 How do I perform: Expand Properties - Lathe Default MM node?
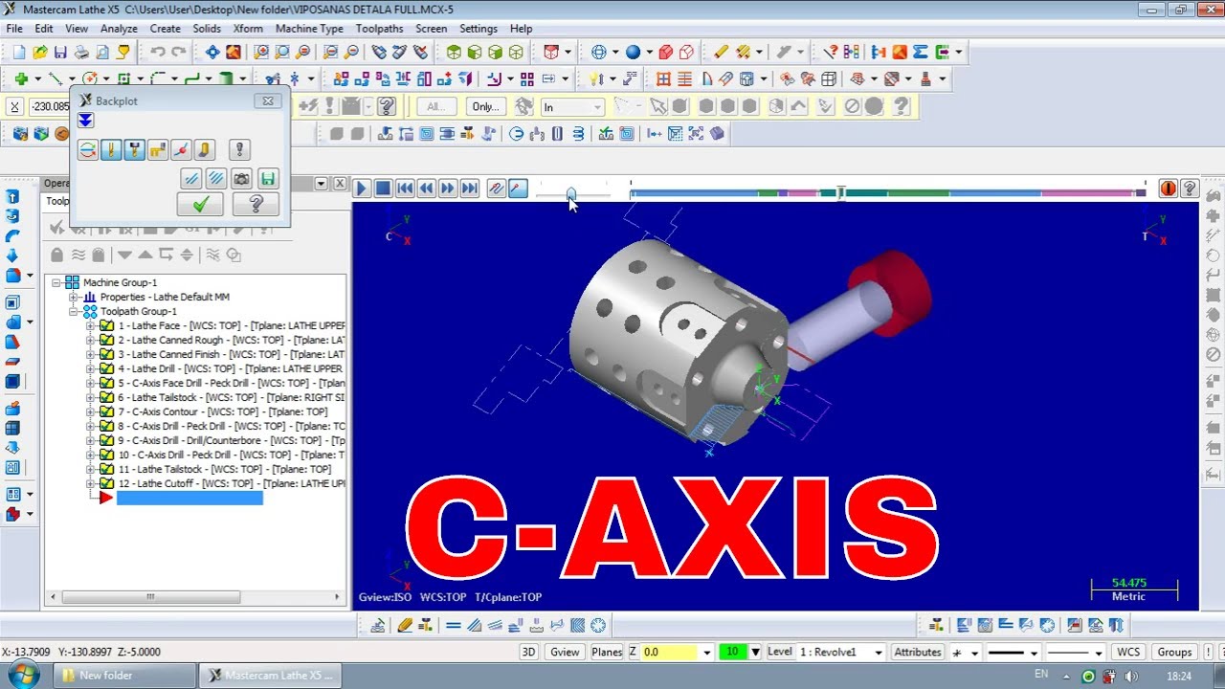point(74,297)
